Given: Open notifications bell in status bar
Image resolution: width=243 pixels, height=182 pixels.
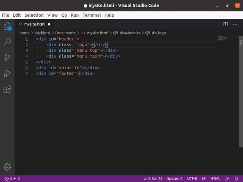Looking at the screenshot, I should [x=236, y=179].
